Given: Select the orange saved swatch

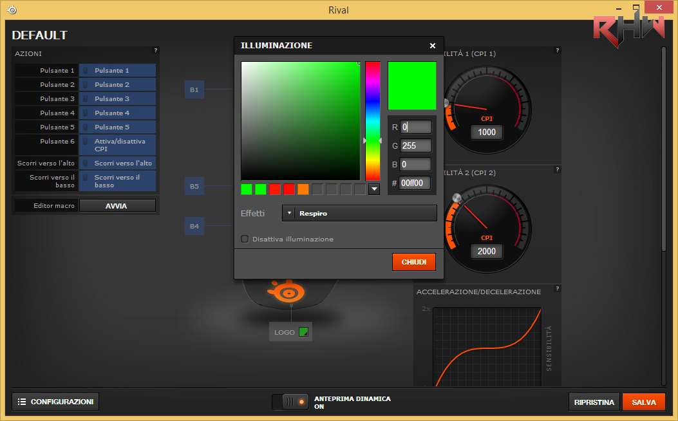Looking at the screenshot, I should tap(303, 189).
